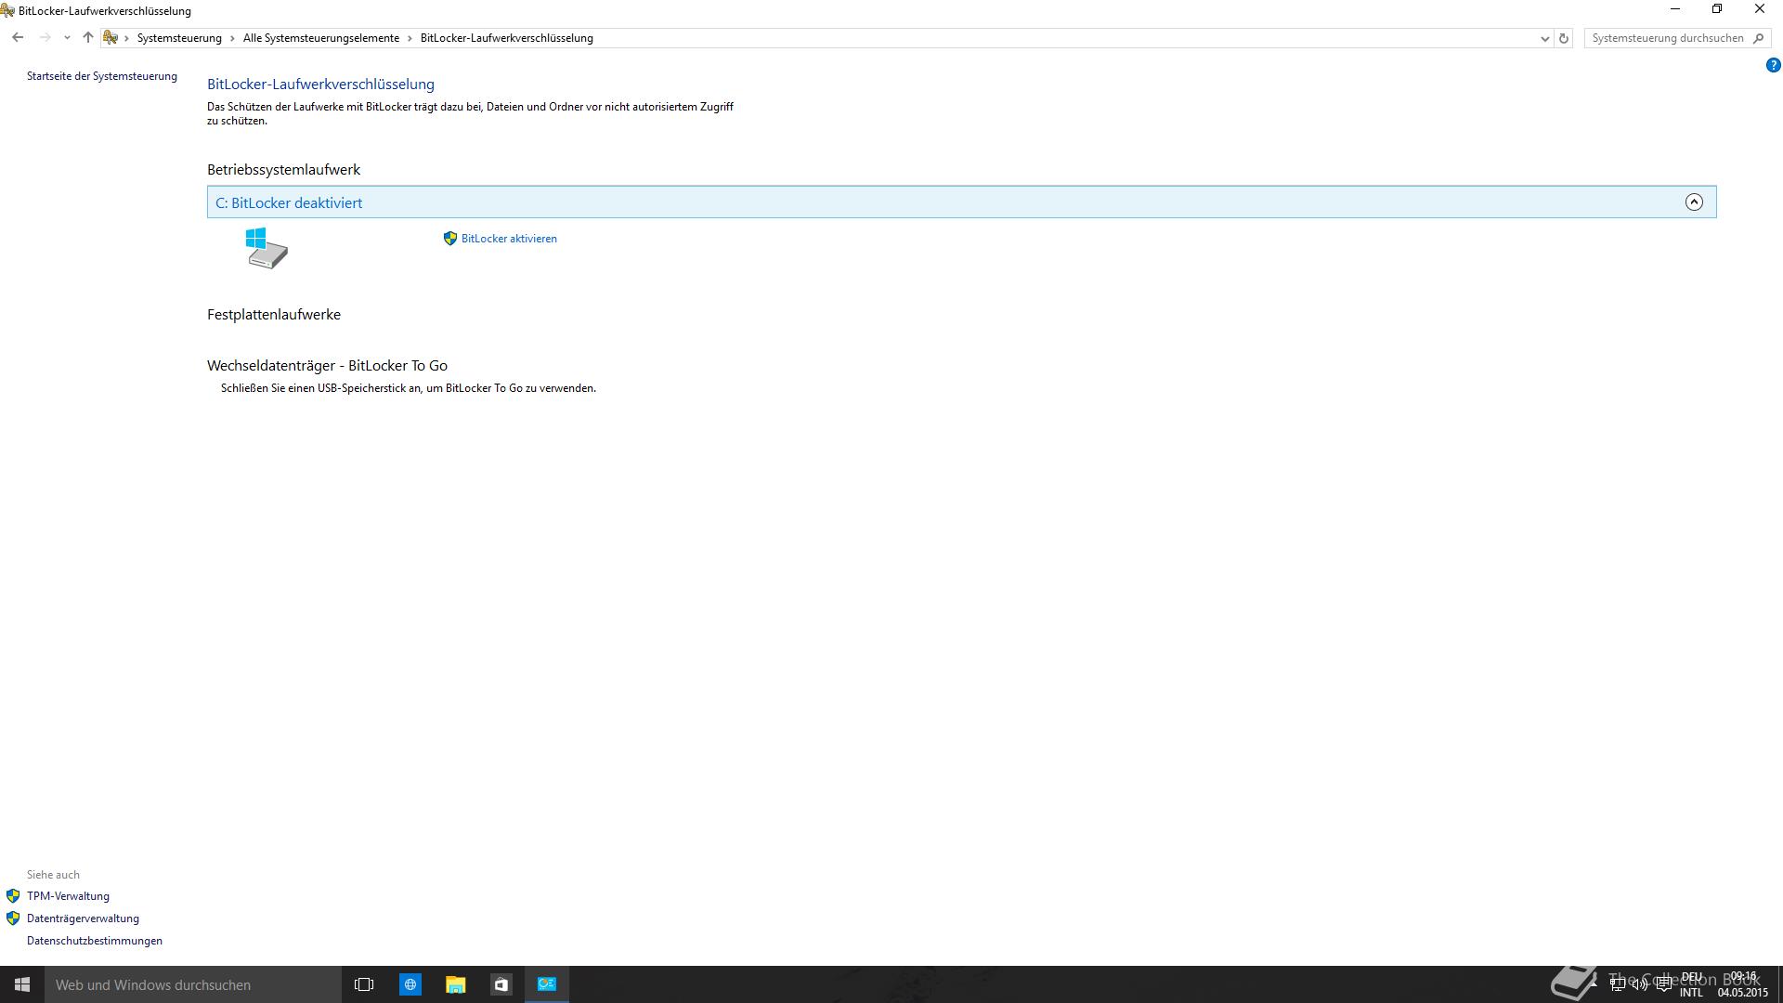
Task: Navigate to Systemsteuerung in the breadcrumb
Action: point(179,38)
